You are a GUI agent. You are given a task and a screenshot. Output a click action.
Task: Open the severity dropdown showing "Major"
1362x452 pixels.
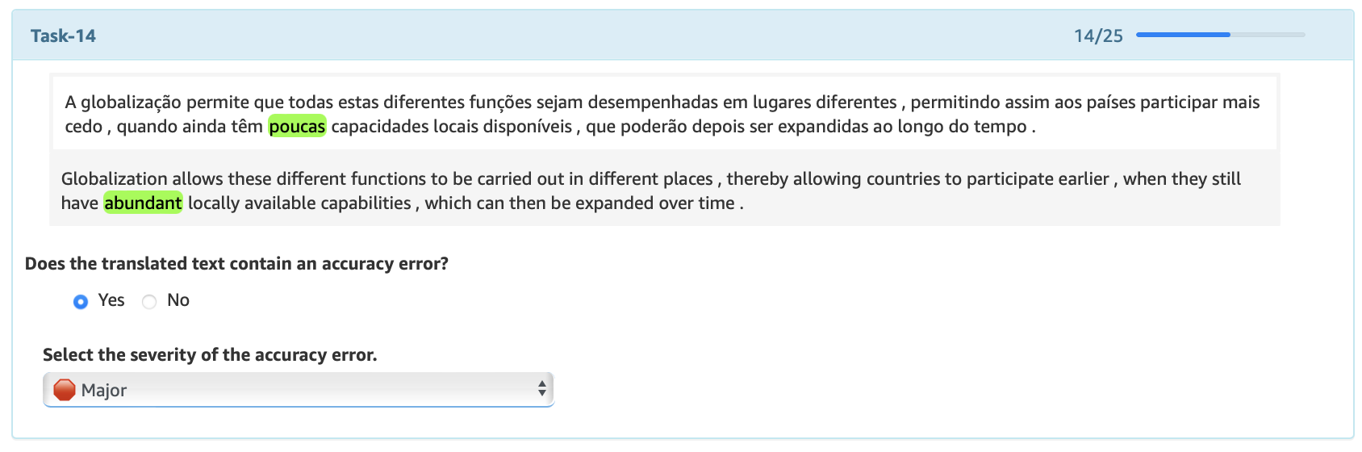coord(299,390)
